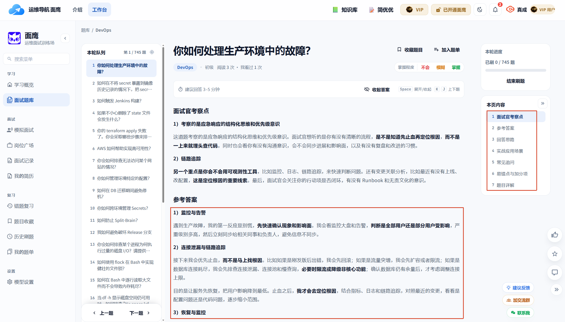565x322 pixels.
Task: Mark mastery as 掌握
Action: click(x=456, y=67)
